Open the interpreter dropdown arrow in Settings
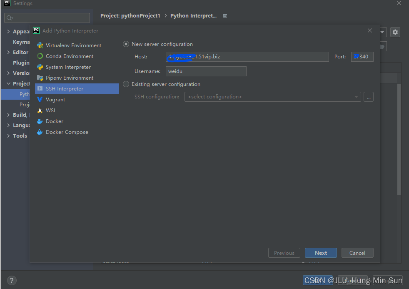 point(382,32)
